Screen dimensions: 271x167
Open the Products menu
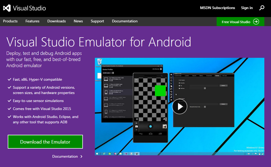[10, 21]
